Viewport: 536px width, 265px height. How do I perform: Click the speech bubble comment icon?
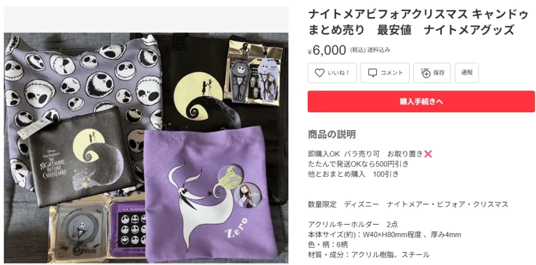pyautogui.click(x=372, y=73)
